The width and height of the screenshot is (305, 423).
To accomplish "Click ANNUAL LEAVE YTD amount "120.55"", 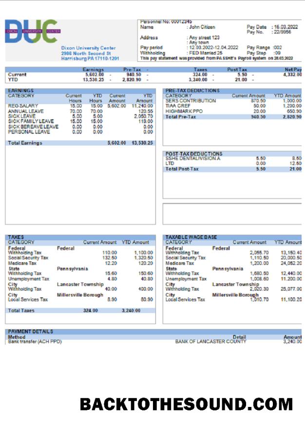I will [146, 111].
